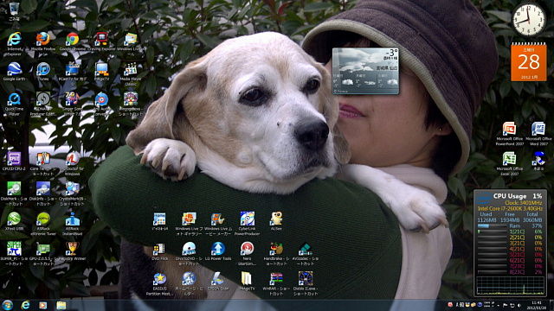Select the GPU-Z shortcut icon

(x=43, y=253)
